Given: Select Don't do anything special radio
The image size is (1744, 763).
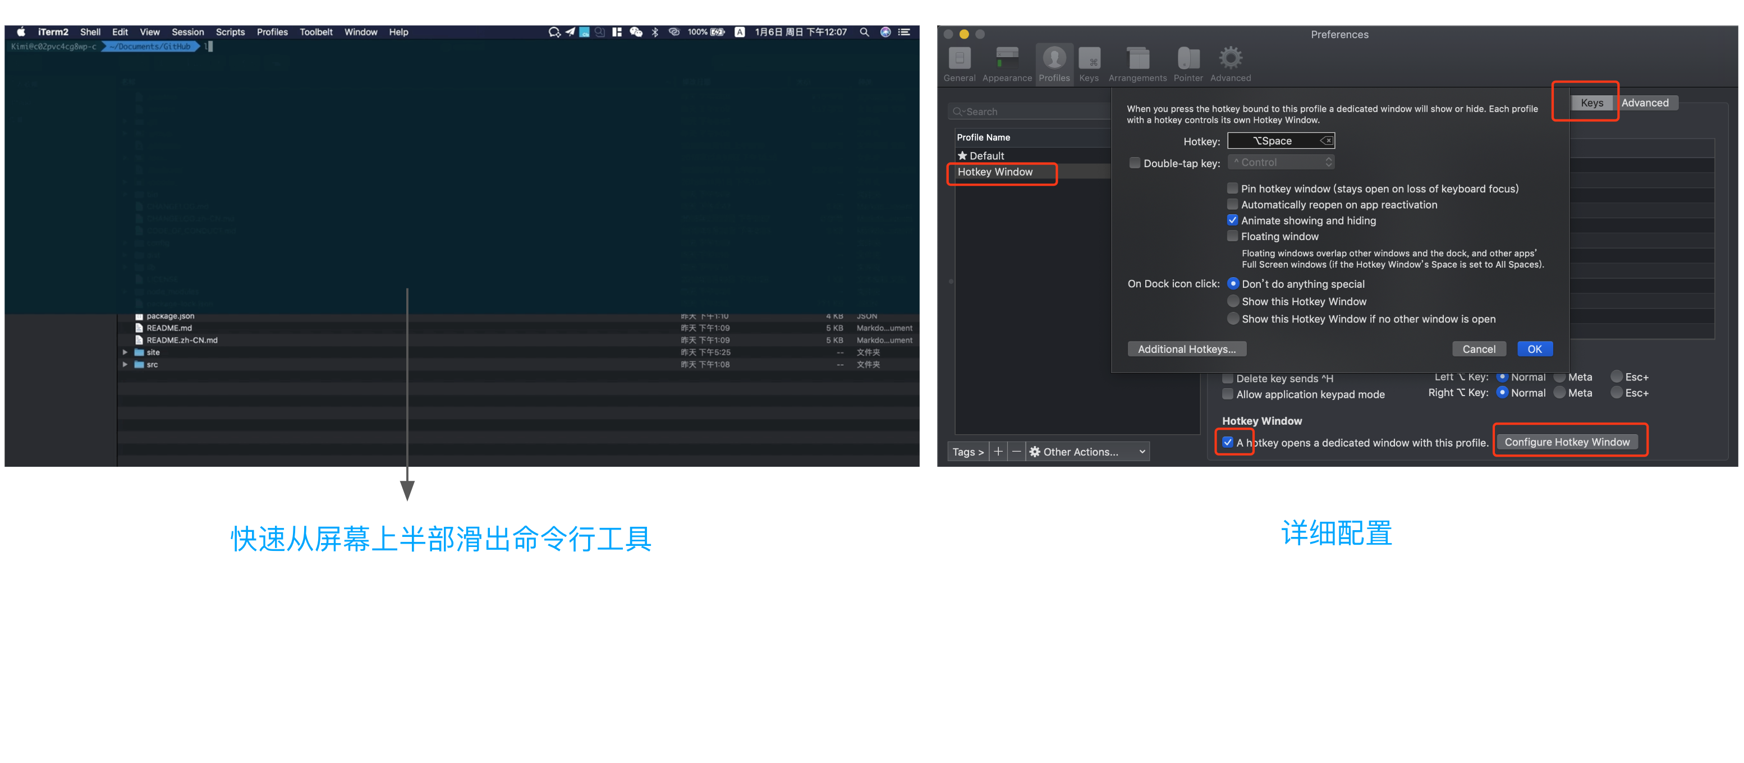Looking at the screenshot, I should (x=1232, y=284).
